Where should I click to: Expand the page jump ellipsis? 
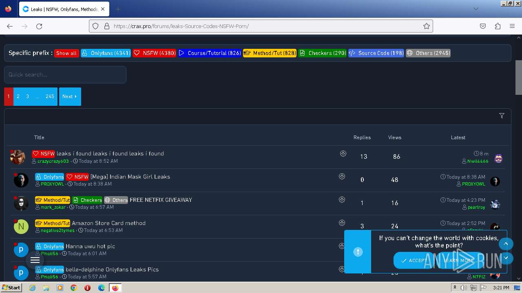[x=37, y=96]
